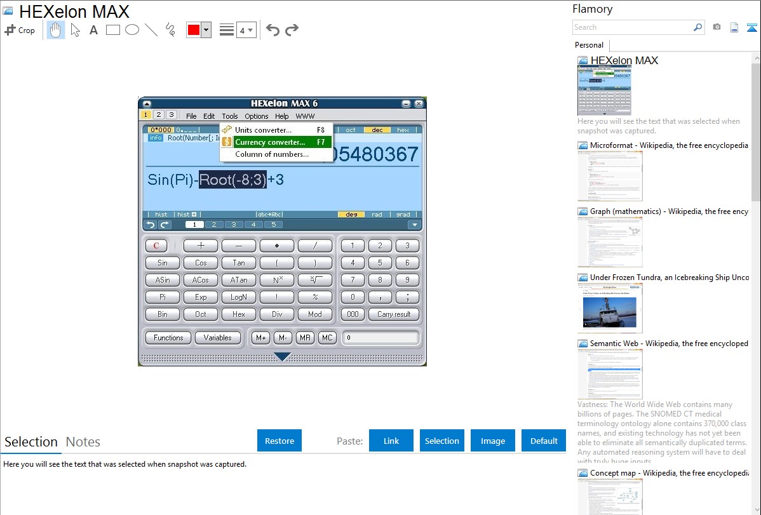Switch to the Notes tab
The image size is (761, 515).
(83, 442)
